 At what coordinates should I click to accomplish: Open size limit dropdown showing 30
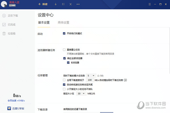(x=81, y=93)
